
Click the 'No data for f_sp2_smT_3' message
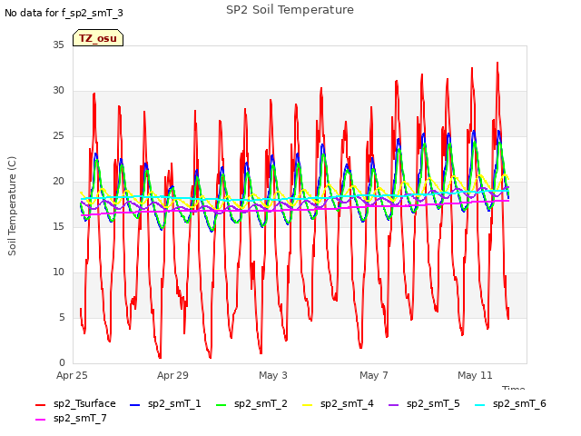click(64, 13)
